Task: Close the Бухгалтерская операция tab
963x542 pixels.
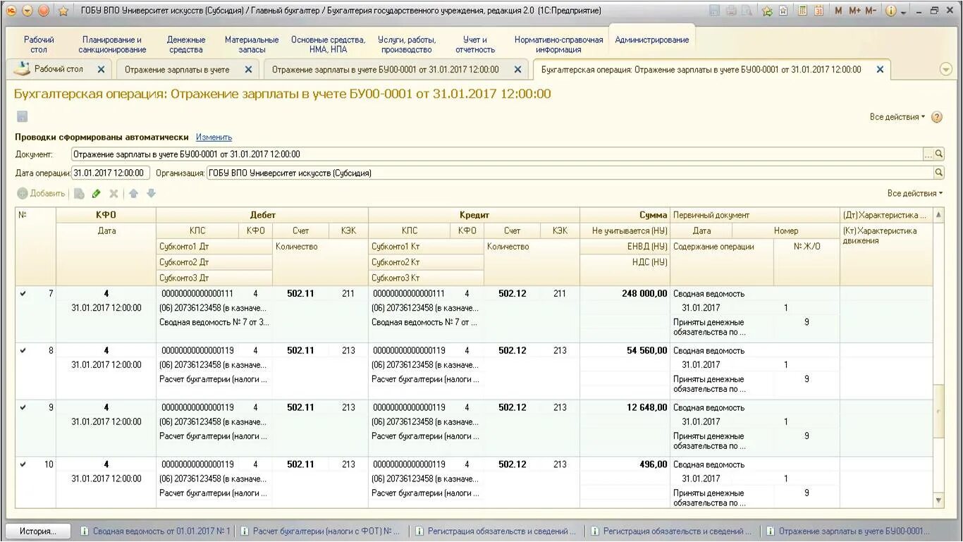Action: [x=880, y=69]
